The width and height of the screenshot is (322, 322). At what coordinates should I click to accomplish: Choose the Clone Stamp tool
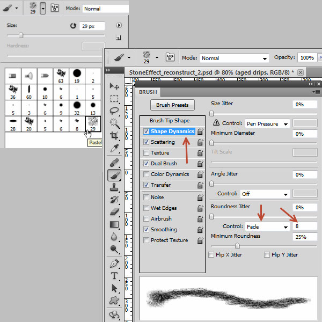pos(114,187)
